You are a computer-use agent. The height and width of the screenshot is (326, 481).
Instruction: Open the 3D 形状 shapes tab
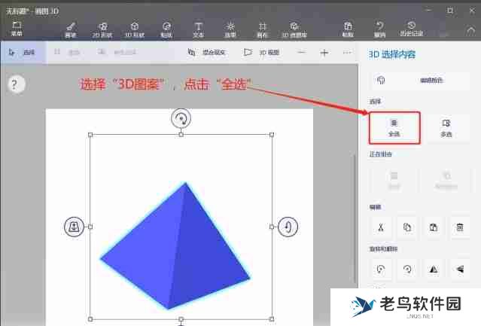pyautogui.click(x=135, y=30)
